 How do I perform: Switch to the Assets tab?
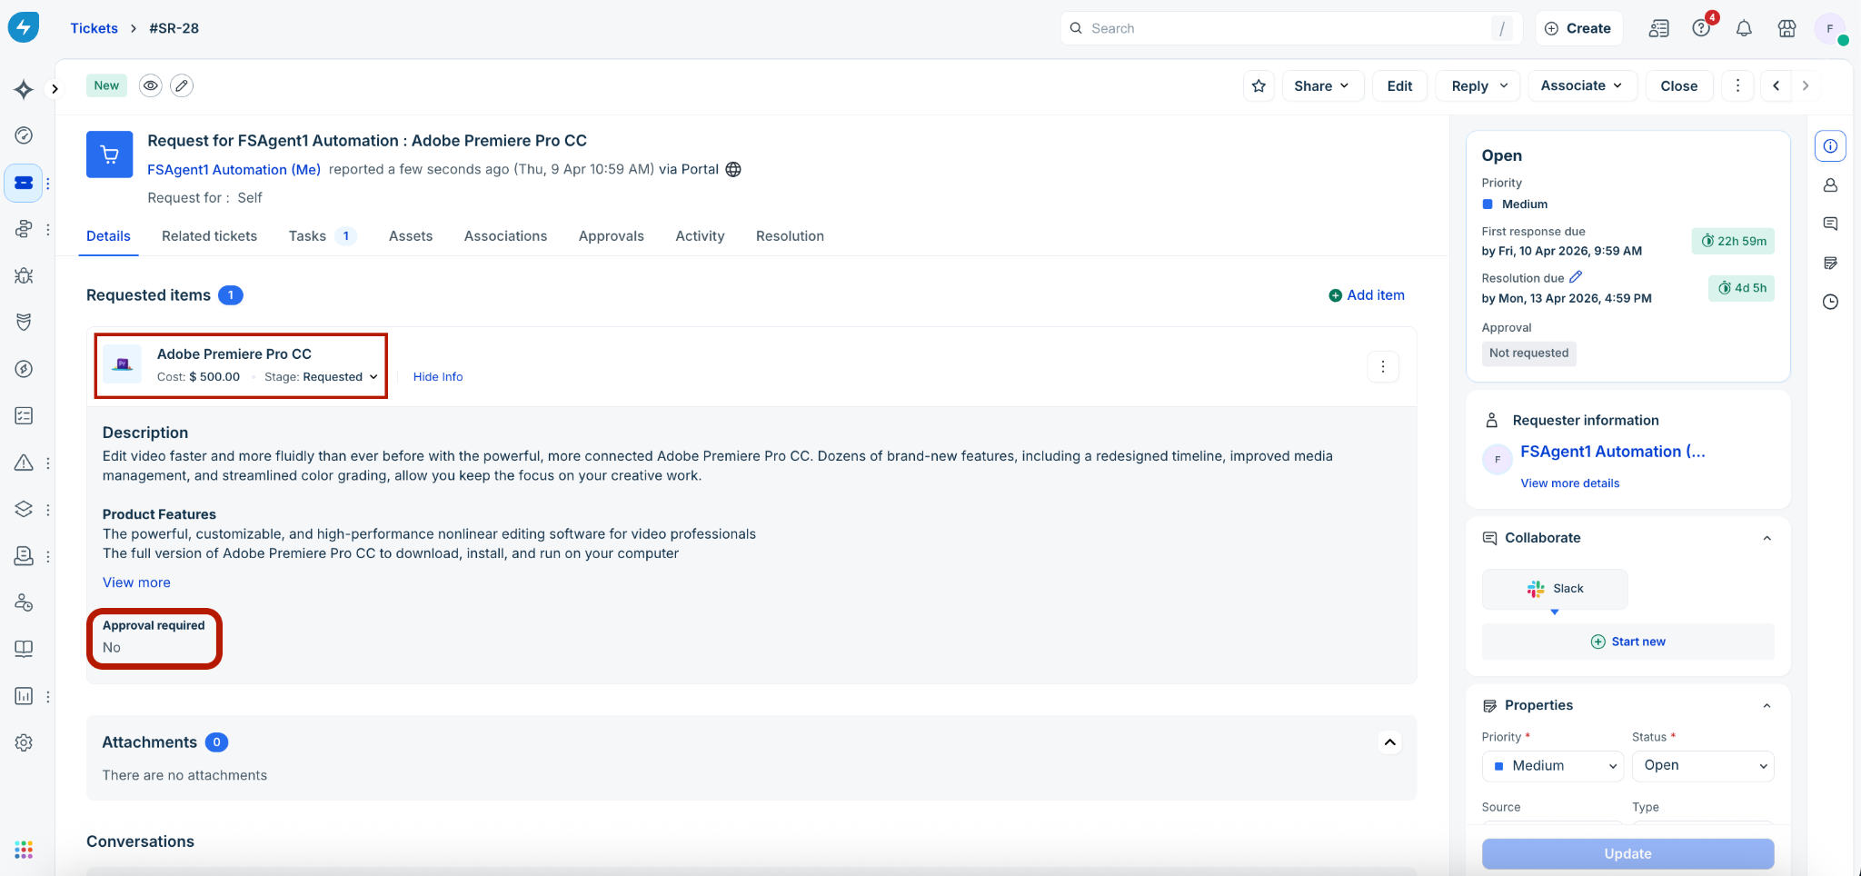(411, 235)
